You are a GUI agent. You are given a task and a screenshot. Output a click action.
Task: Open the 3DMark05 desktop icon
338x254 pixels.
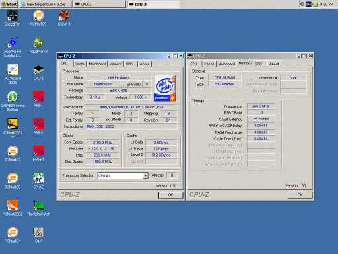pyautogui.click(x=13, y=181)
